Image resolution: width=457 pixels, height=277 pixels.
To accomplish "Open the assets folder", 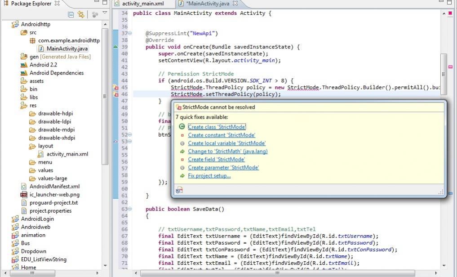I will [36, 81].
